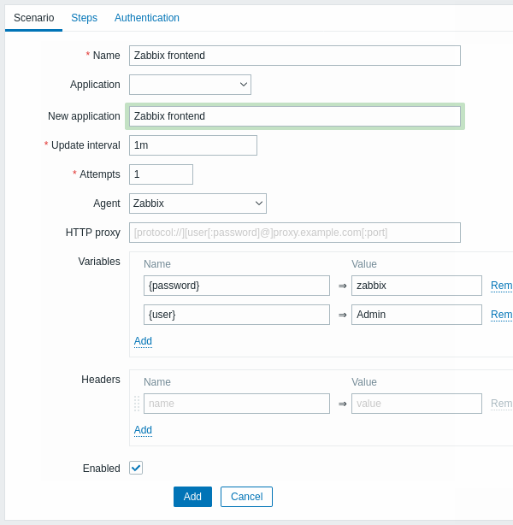
Task: Click the zabbix variable value field
Action: tap(416, 286)
